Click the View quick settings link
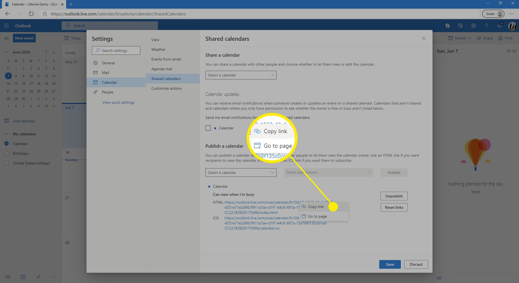The height and width of the screenshot is (283, 519). coord(118,102)
